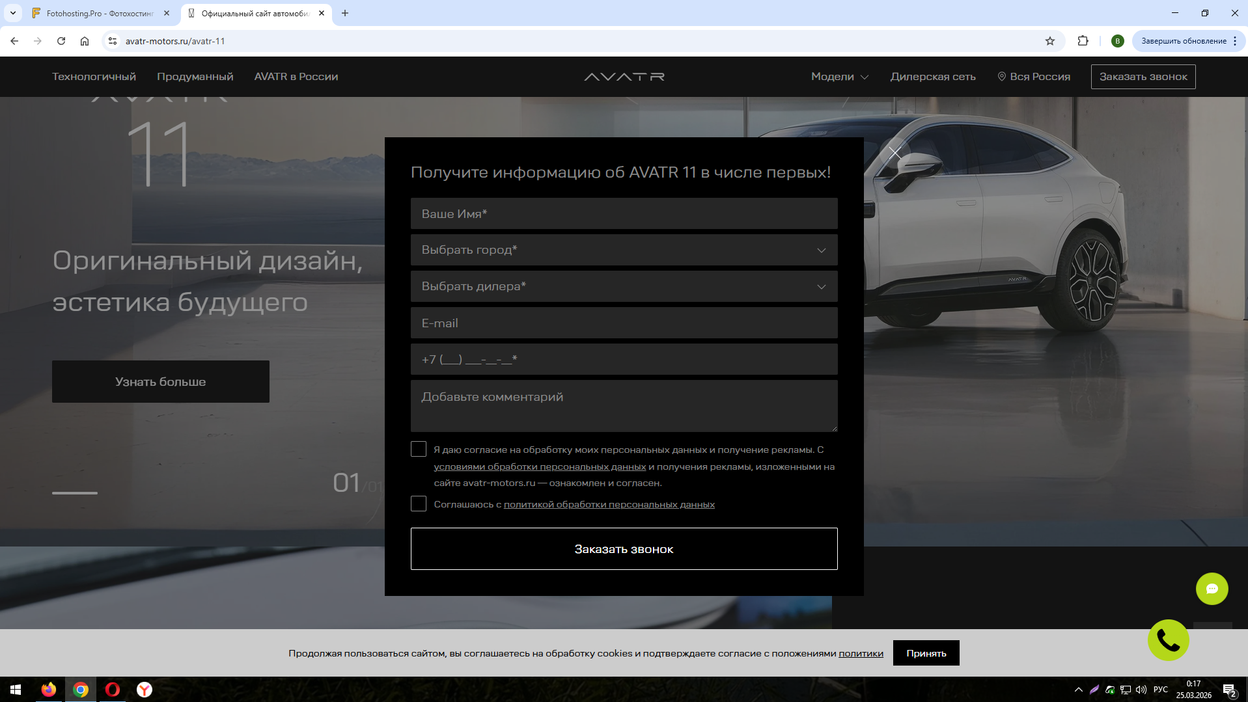Open the tab search dropdown arrow
Image resolution: width=1248 pixels, height=702 pixels.
[x=13, y=13]
